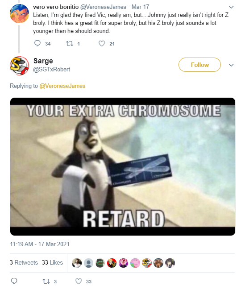Open the default gray silhouette liker avatar
The width and height of the screenshot is (245, 290).
[x=88, y=263]
